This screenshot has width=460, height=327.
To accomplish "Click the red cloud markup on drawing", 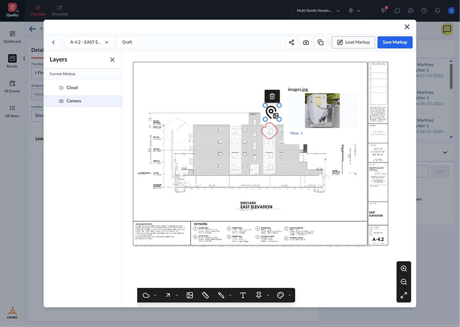I will tap(269, 131).
